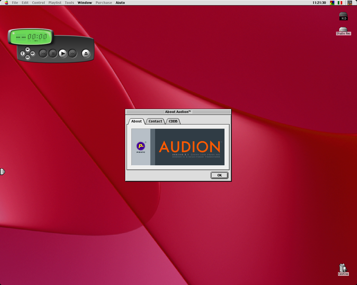
Task: Select the Studio Rec drive icon
Action: 343,31
